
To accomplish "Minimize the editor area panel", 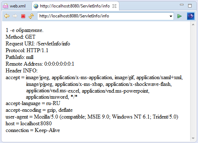I will [182, 5].
